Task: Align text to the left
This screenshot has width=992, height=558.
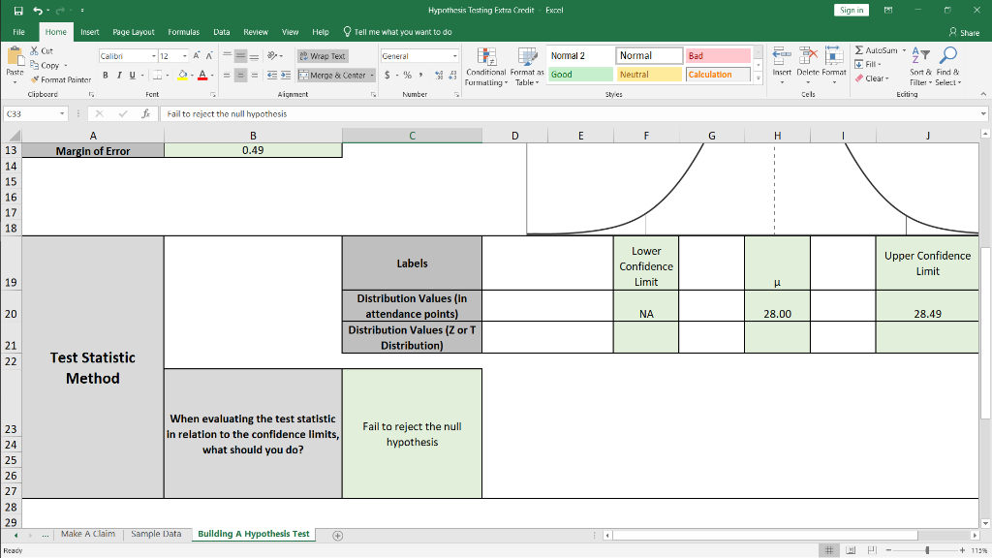Action: tap(227, 76)
